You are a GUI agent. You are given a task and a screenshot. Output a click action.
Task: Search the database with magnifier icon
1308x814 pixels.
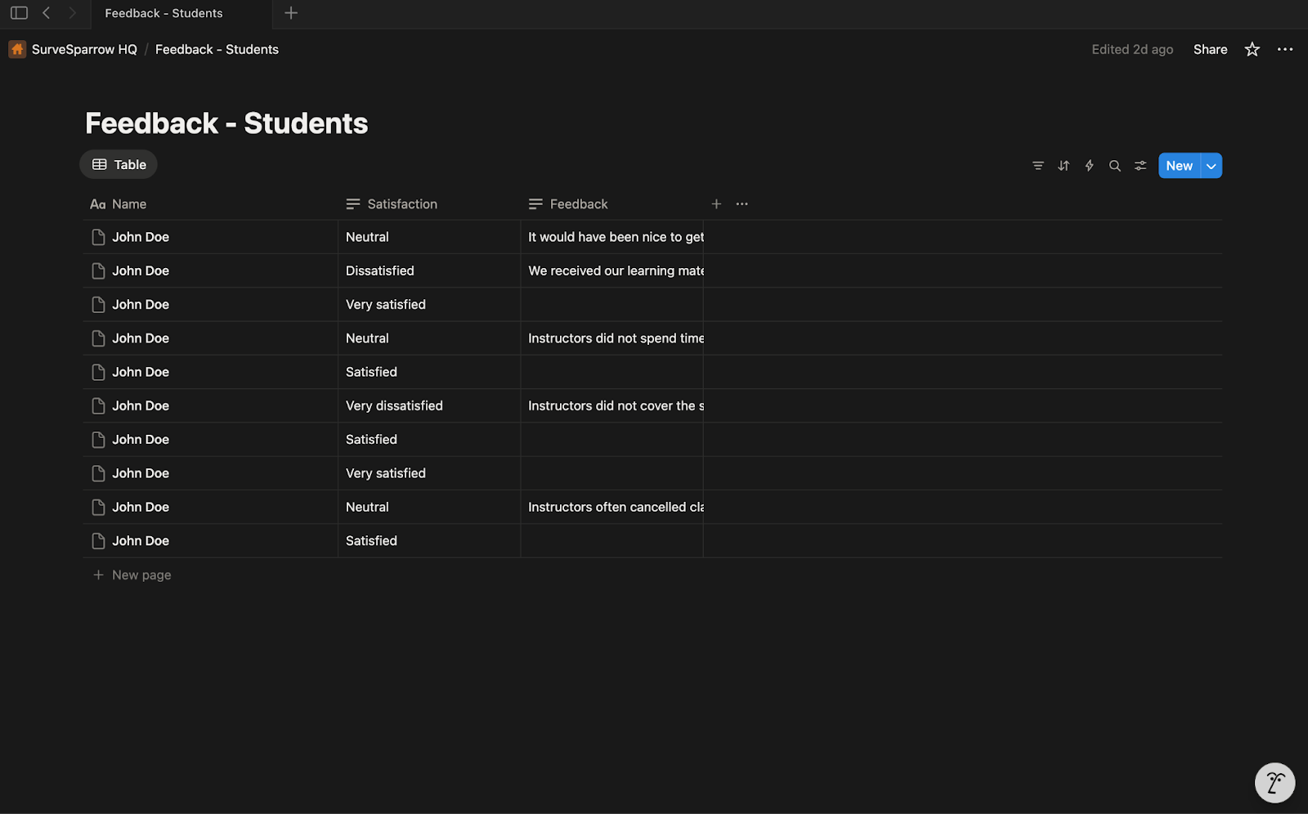[x=1114, y=166]
